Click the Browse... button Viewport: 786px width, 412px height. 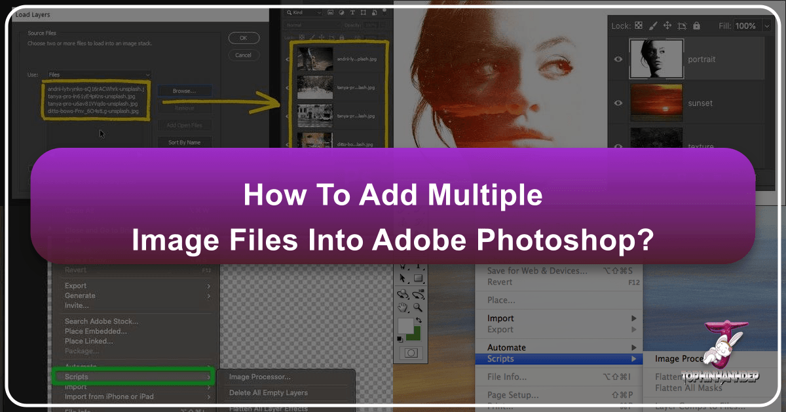click(184, 90)
